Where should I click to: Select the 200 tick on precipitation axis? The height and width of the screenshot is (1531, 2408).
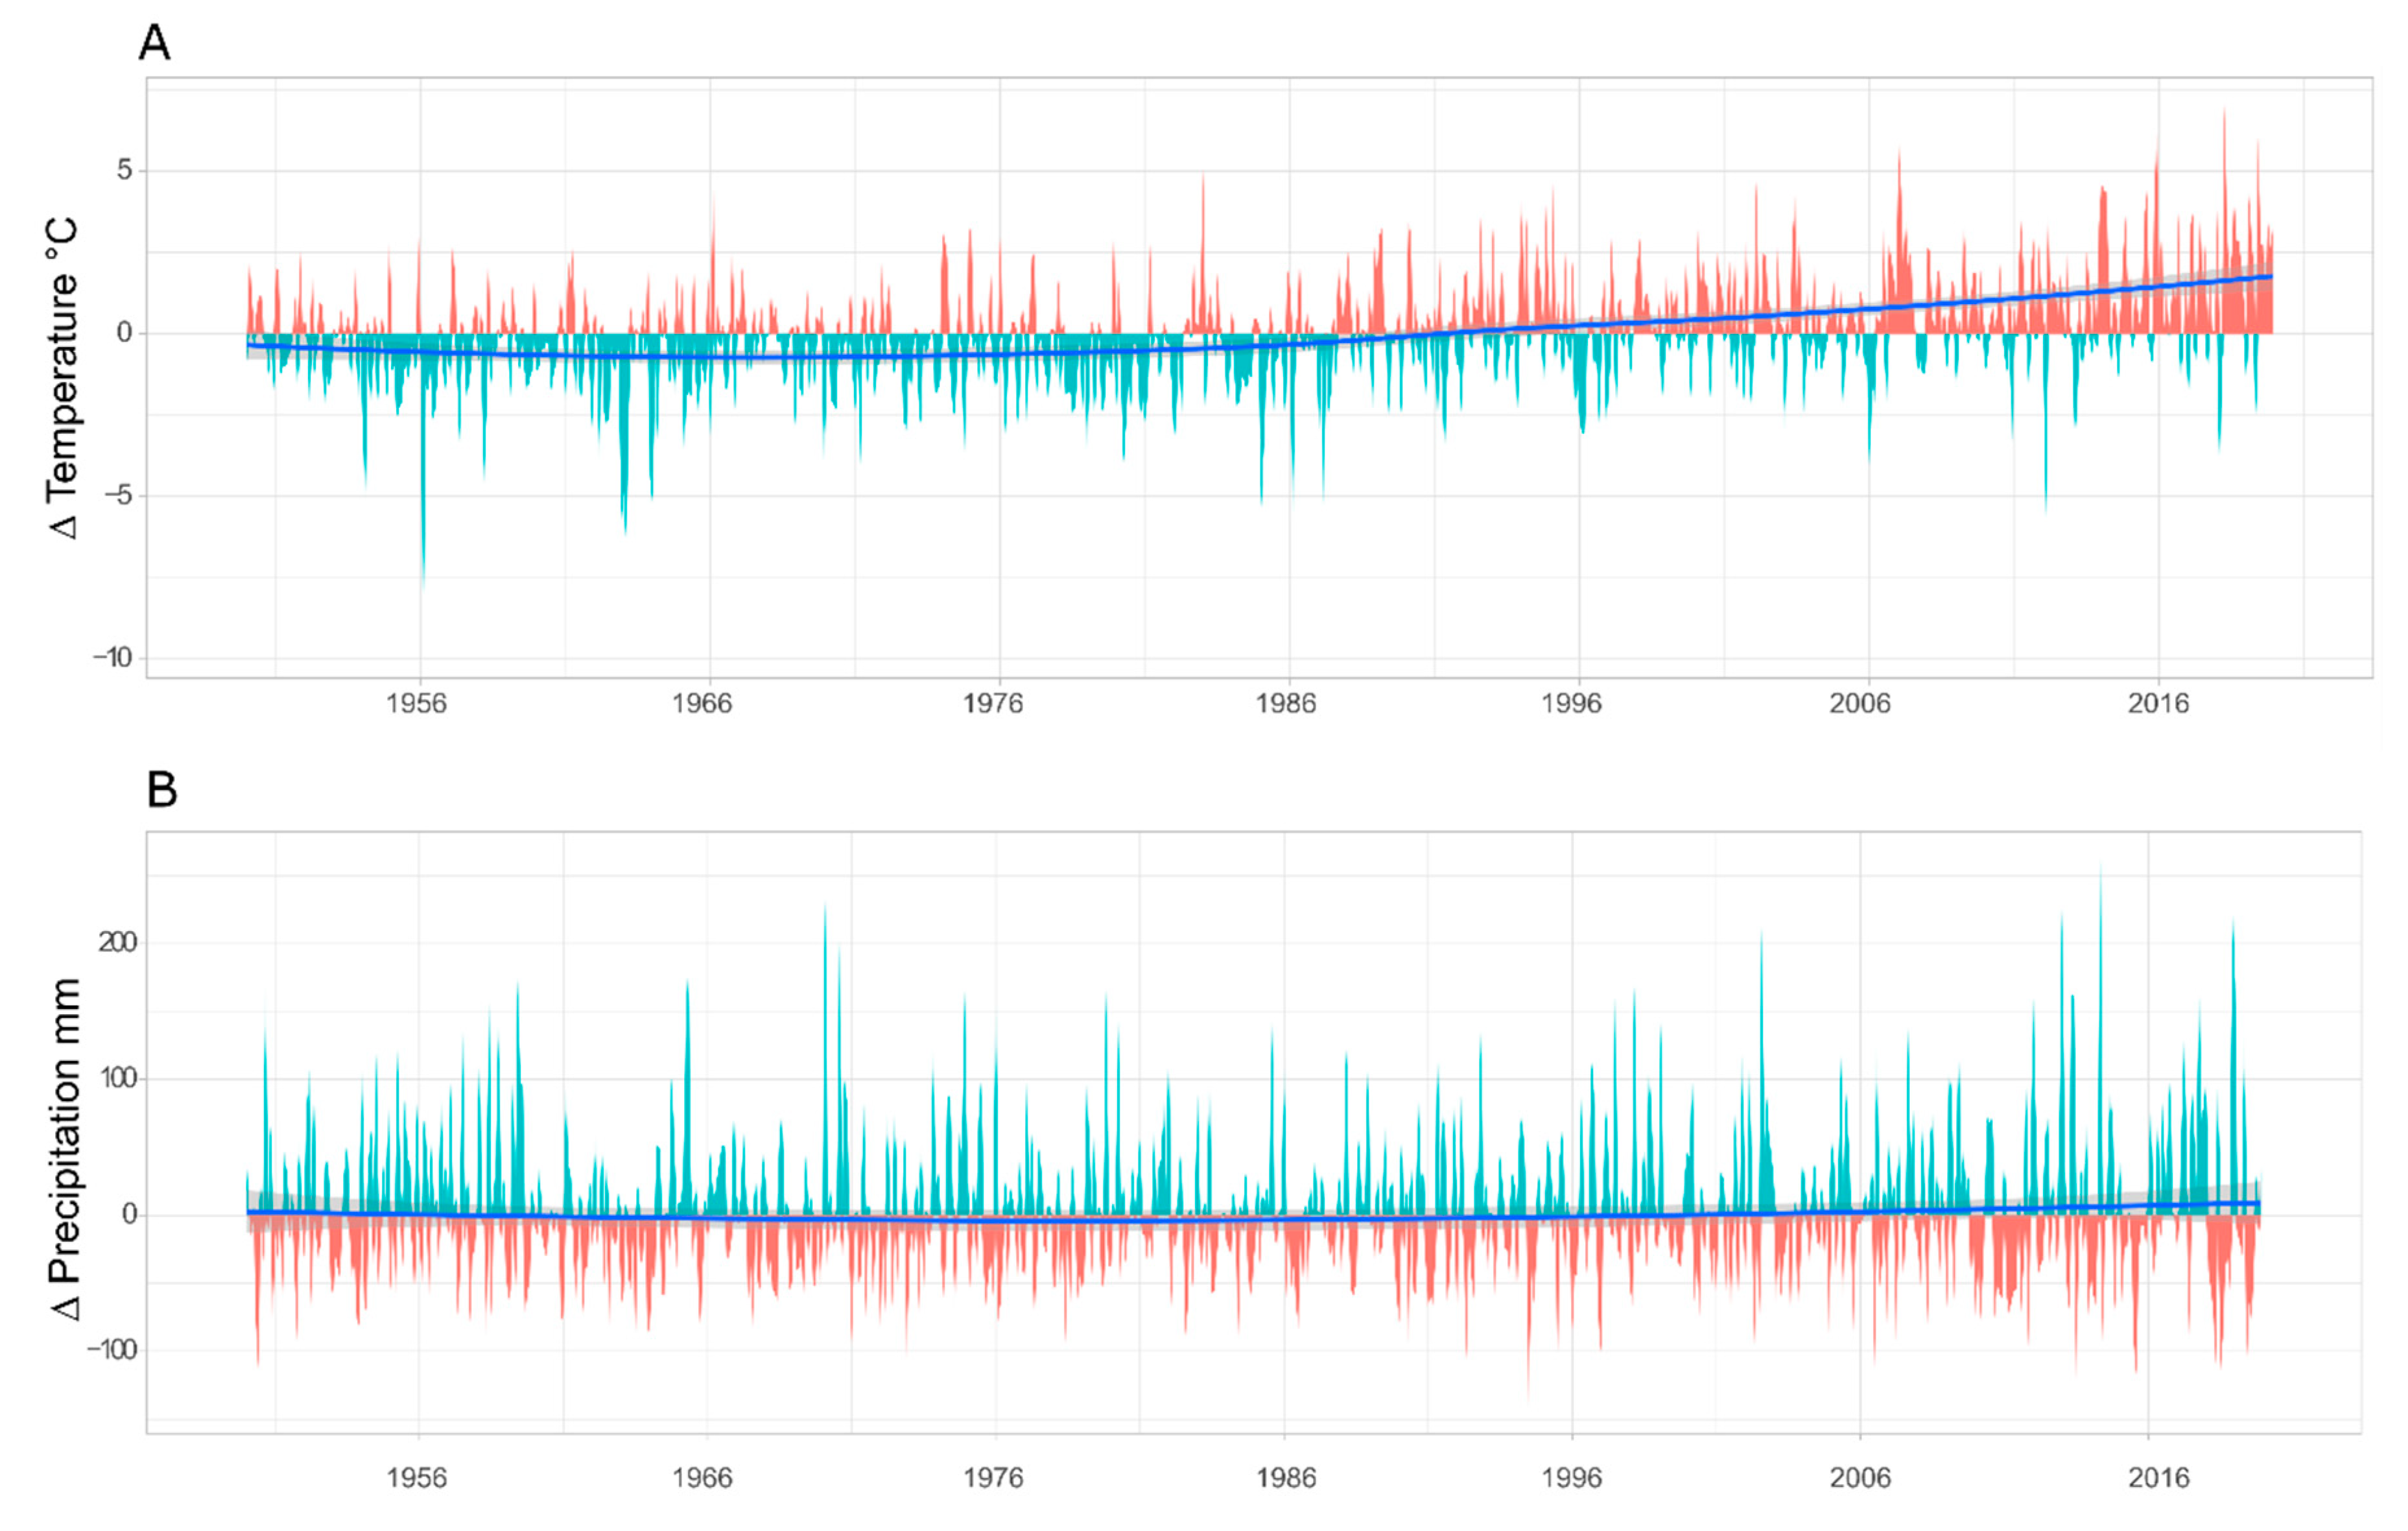pyautogui.click(x=117, y=942)
